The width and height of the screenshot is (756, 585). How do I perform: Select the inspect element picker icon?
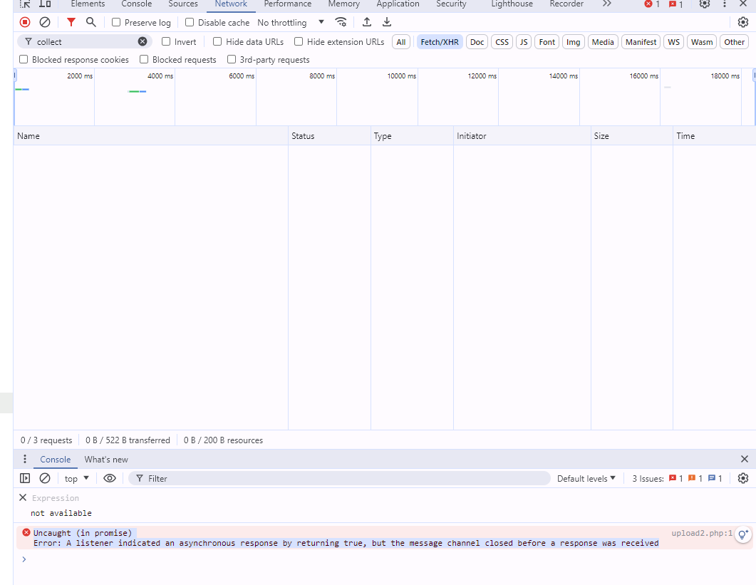pyautogui.click(x=25, y=4)
